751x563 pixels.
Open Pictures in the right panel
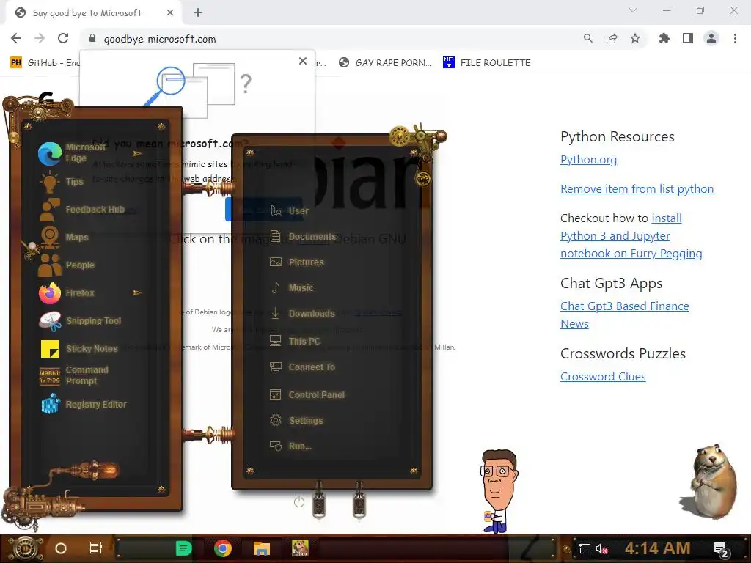297,262
